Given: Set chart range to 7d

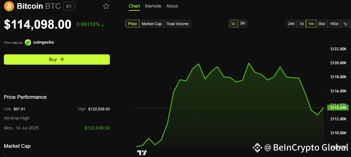Looking at the screenshot, I should [x=301, y=24].
